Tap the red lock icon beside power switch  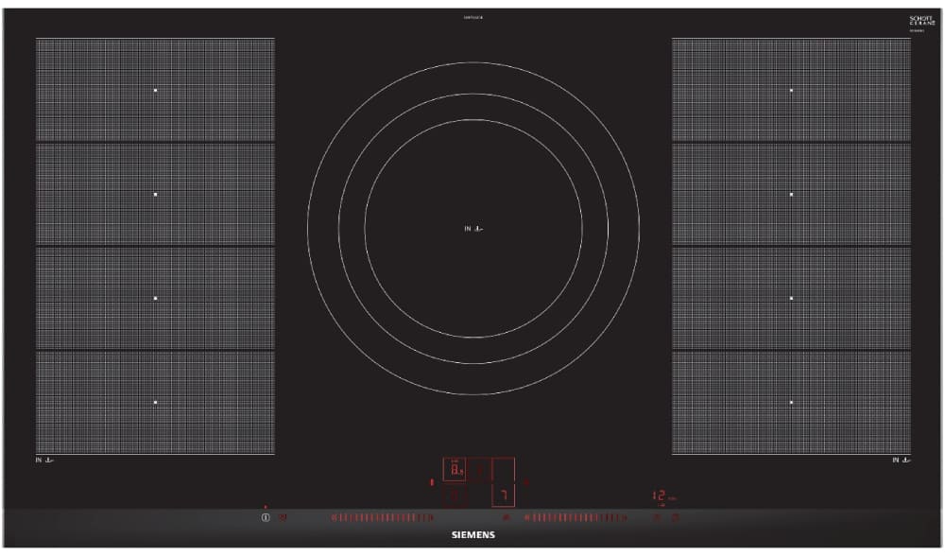(283, 517)
